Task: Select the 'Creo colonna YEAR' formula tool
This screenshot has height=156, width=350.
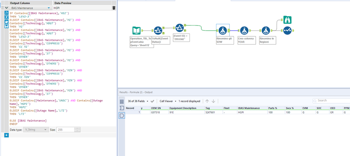Action: pos(244,31)
